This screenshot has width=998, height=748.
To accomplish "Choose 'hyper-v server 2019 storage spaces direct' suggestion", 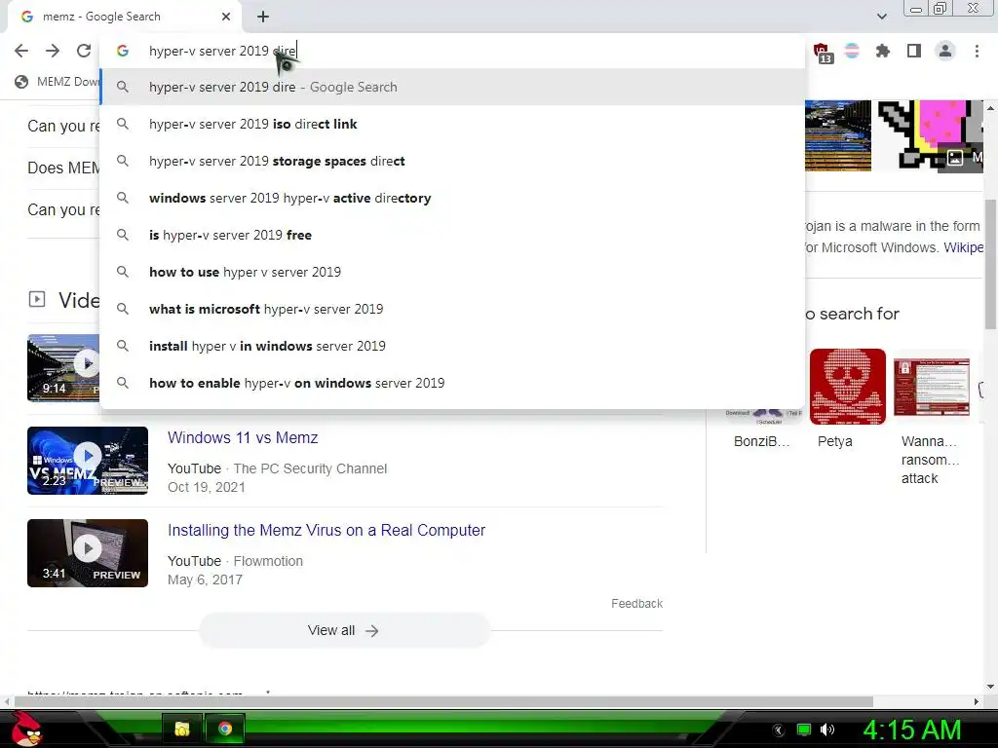I will 452,161.
